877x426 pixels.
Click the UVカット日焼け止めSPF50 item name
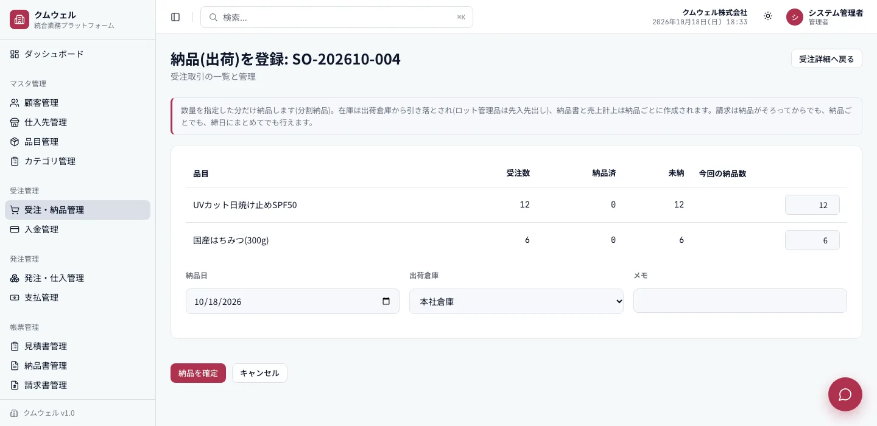click(x=245, y=205)
